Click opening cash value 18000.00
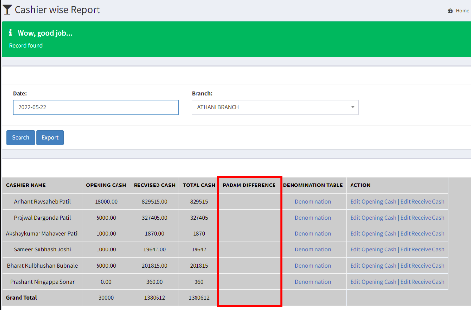Viewport: 471px width, 310px height. point(106,202)
